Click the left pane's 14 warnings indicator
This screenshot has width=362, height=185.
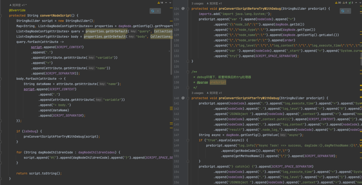click(x=160, y=3)
